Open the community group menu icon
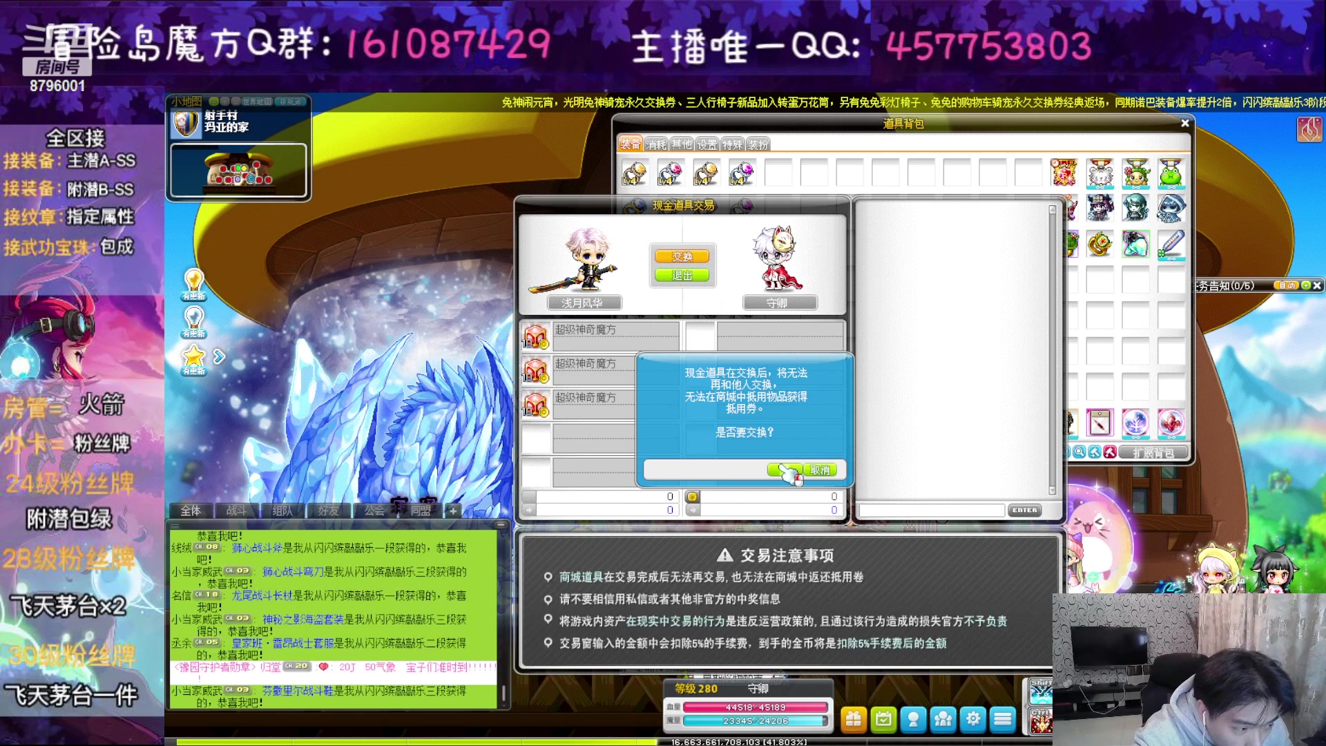This screenshot has height=746, width=1326. (943, 720)
